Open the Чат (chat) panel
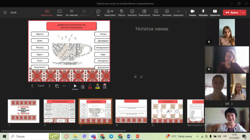Screen dimensions: 250x140 click(x=98, y=12)
